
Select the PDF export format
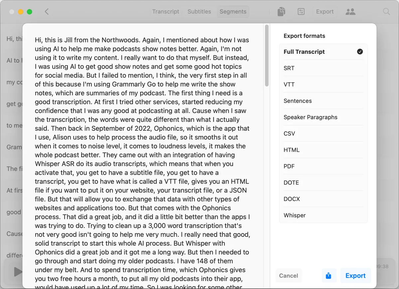pos(323,166)
